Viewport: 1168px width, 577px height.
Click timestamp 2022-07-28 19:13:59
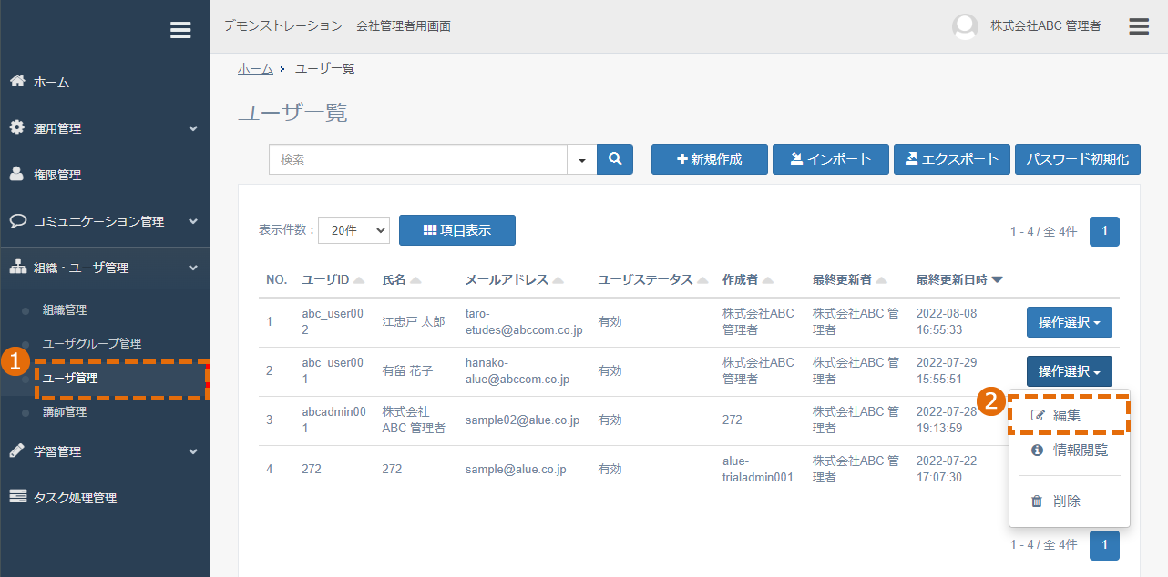point(948,420)
